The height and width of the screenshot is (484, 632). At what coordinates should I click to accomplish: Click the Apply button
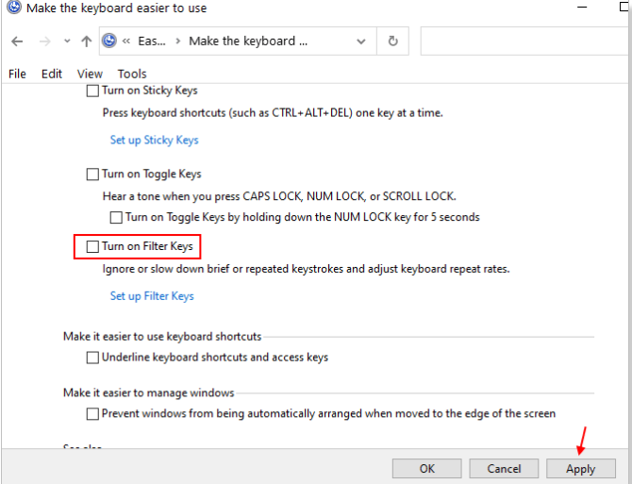581,469
